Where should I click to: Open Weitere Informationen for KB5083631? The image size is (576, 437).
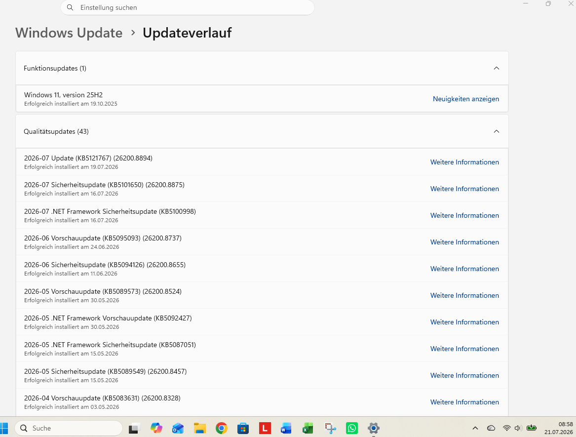click(464, 402)
